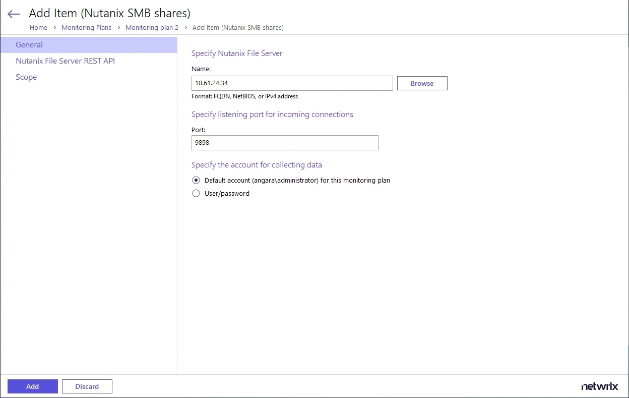This screenshot has width=629, height=398.
Task: Open Nutanix File Server REST API settings
Action: [66, 61]
